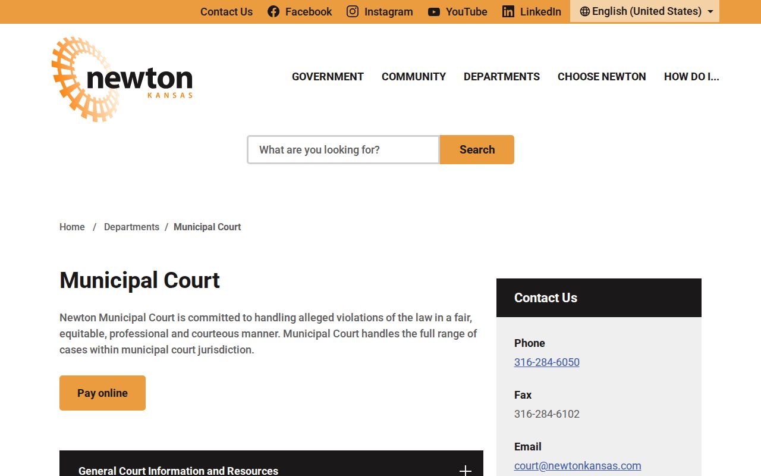Go to Home breadcrumb link

[72, 227]
